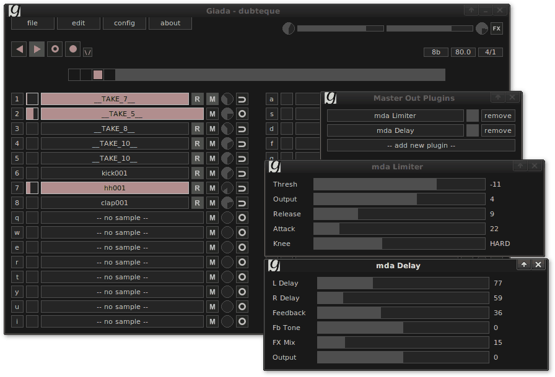Toggle bypass for mda Delay plugin
Image resolution: width=555 pixels, height=377 pixels.
tap(472, 130)
